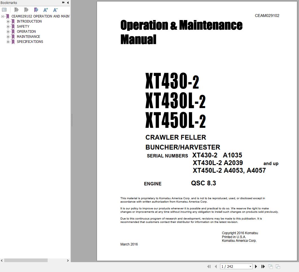Screen dimensions: 299x272
Task: Click the Printed in U.S.A. line
Action: pos(234,237)
